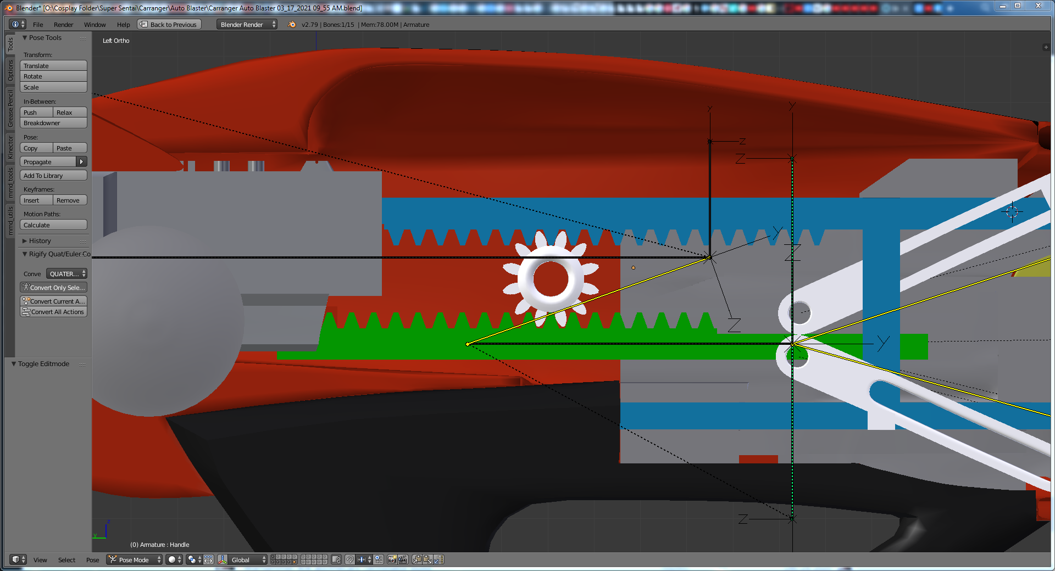Viewport: 1055px width, 571px height.
Task: Toggle lock camera and layers to scene
Action: [336, 559]
